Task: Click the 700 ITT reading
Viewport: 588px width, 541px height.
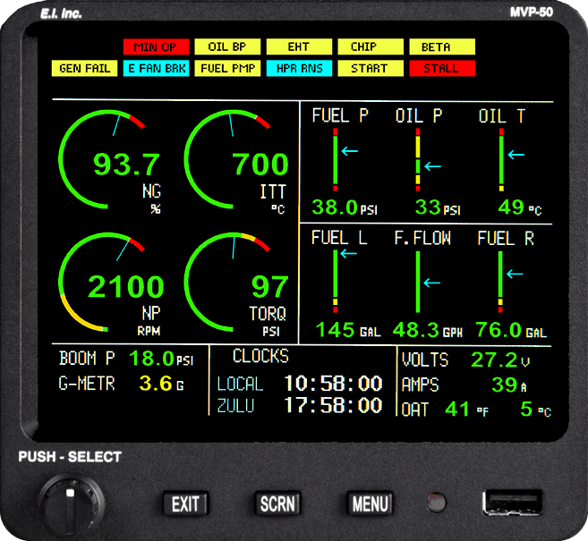Action: [x=260, y=165]
